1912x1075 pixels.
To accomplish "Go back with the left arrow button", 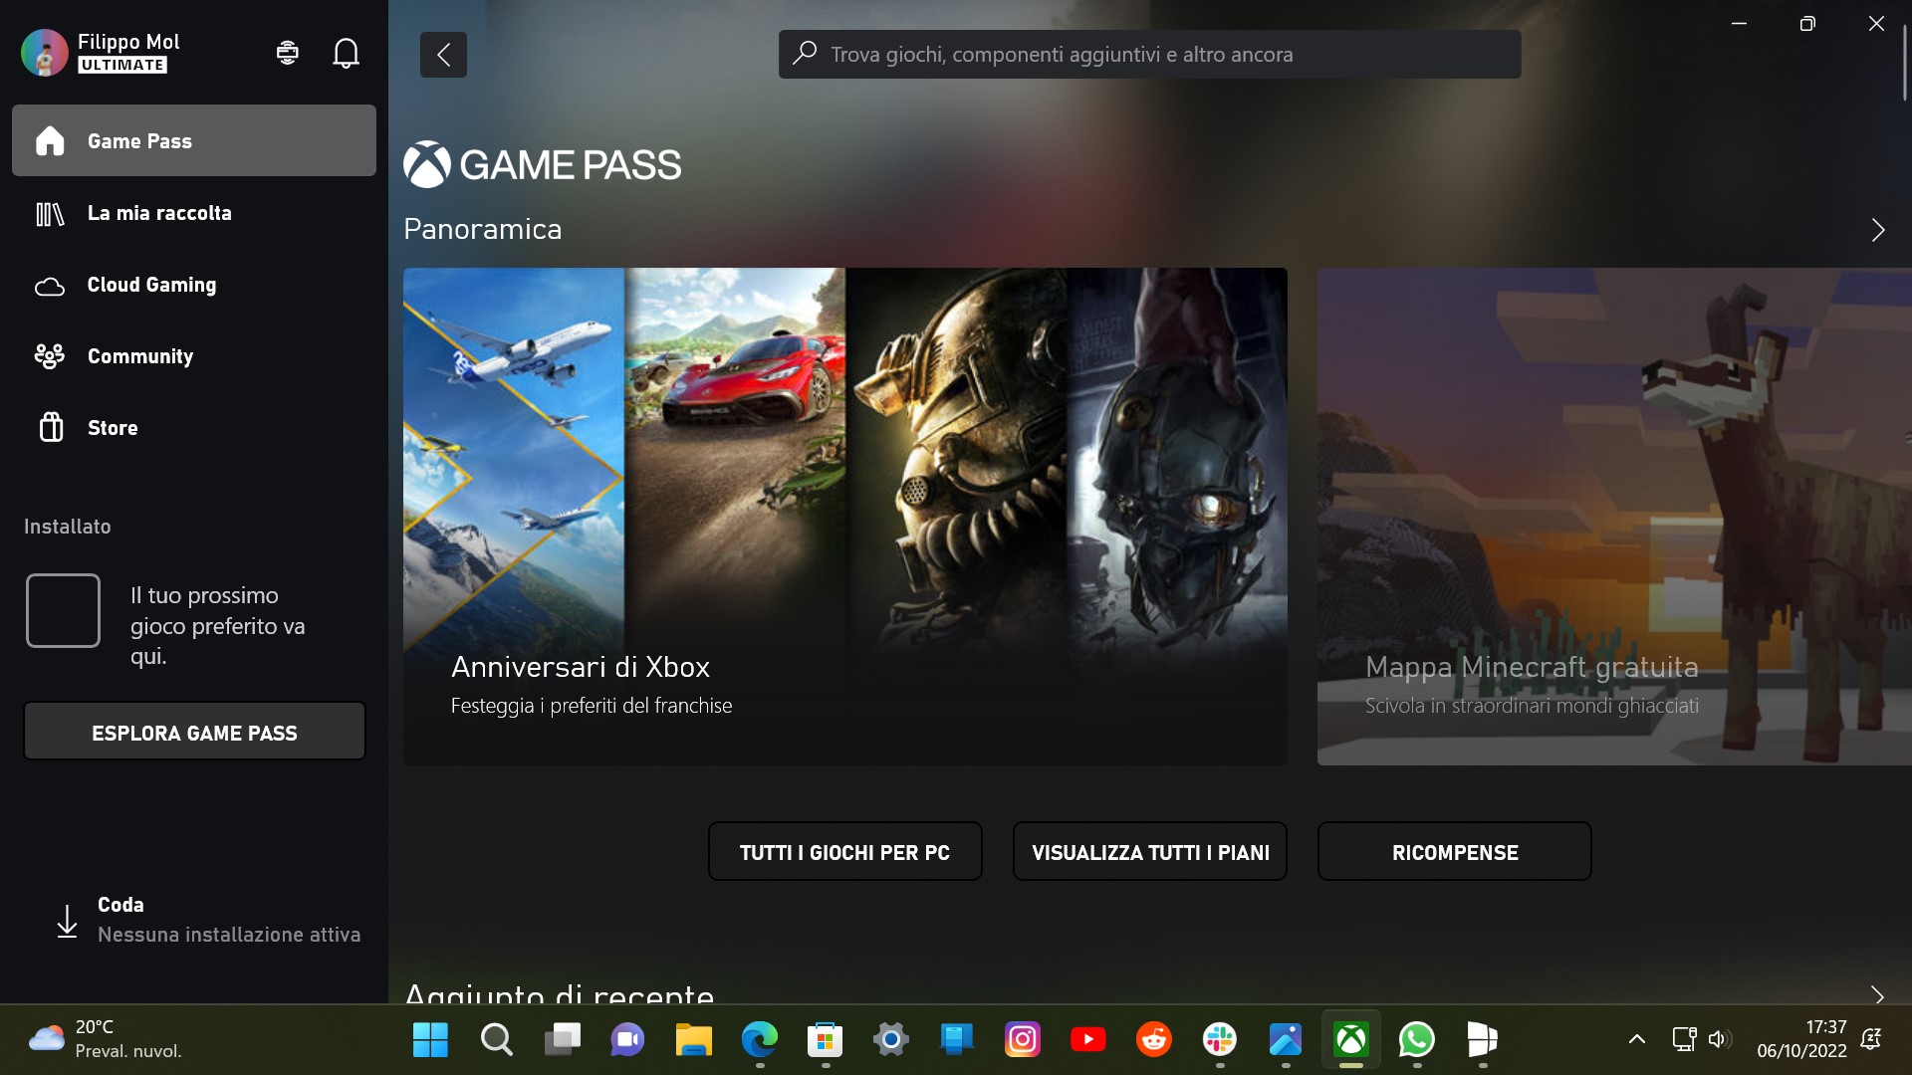I will coord(443,55).
